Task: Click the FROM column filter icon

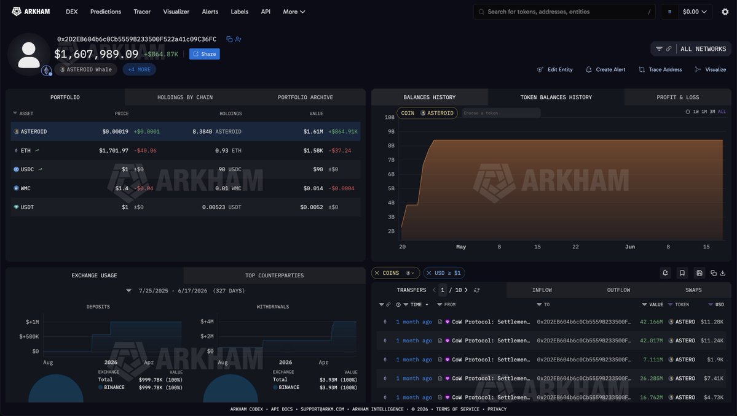Action: click(x=439, y=305)
